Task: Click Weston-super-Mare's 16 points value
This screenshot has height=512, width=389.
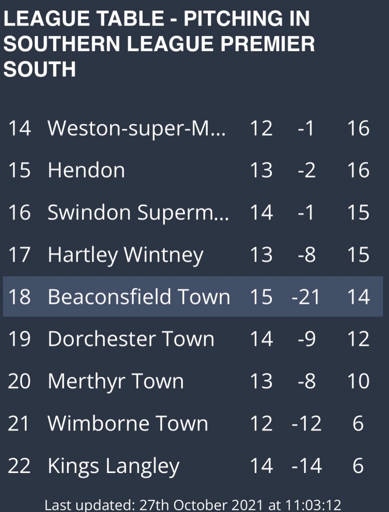Action: click(x=358, y=129)
